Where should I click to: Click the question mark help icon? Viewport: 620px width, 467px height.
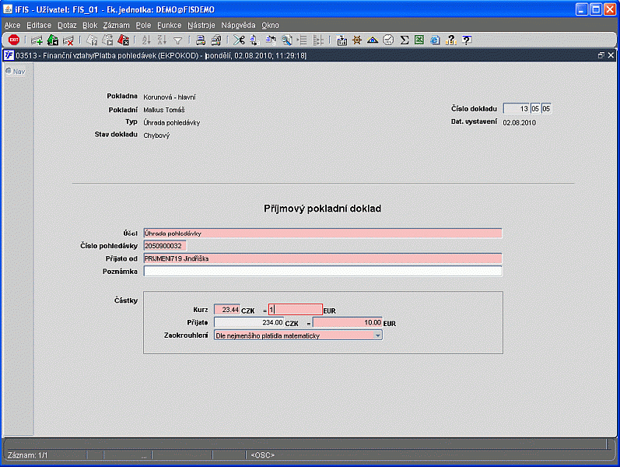[450, 40]
